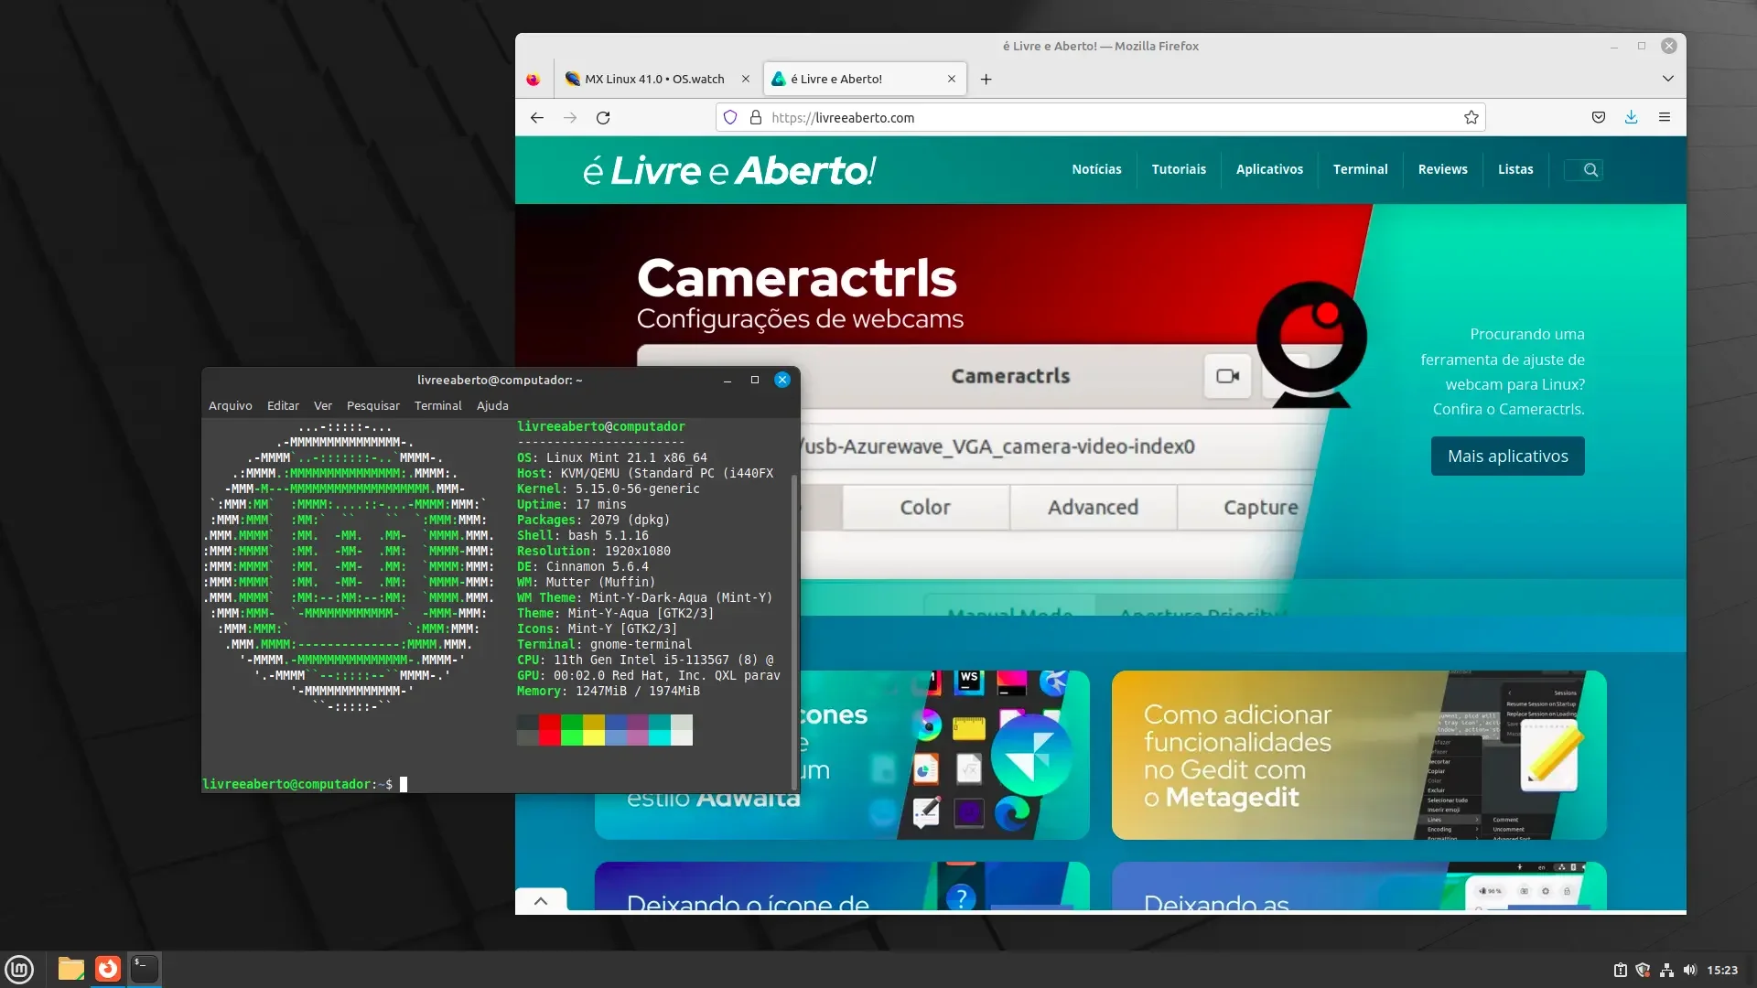Open the network connection tray icon
The width and height of the screenshot is (1757, 988).
[1666, 970]
